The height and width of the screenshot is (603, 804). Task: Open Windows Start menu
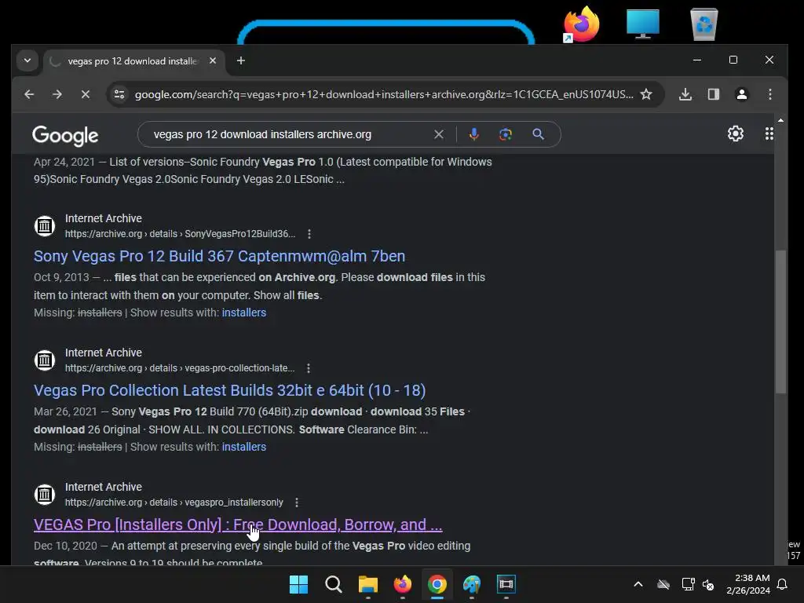pos(298,584)
